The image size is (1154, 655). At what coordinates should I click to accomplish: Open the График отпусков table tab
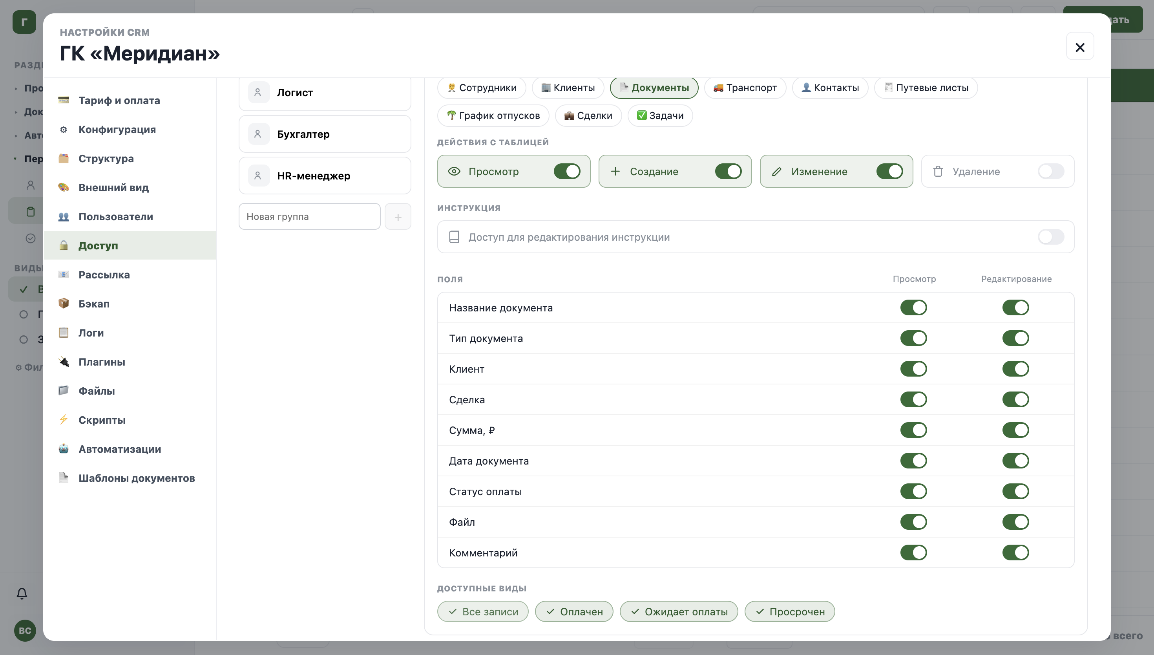[x=493, y=115]
